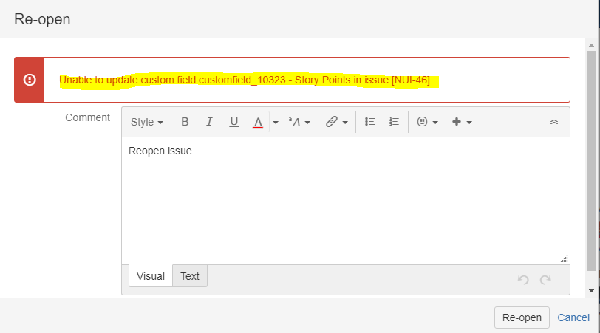Open the Style dropdown
The image size is (600, 333).
[x=147, y=122]
